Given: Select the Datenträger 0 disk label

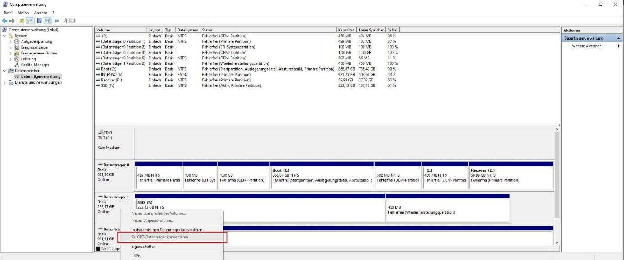Looking at the screenshot, I should [114, 175].
